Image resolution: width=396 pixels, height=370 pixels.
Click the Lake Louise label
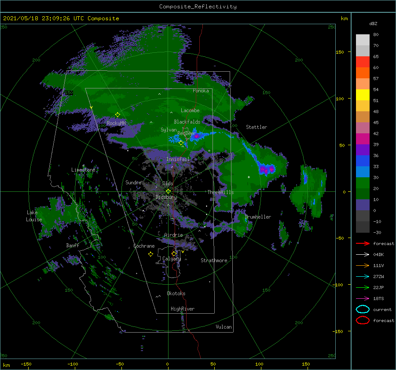(x=34, y=216)
